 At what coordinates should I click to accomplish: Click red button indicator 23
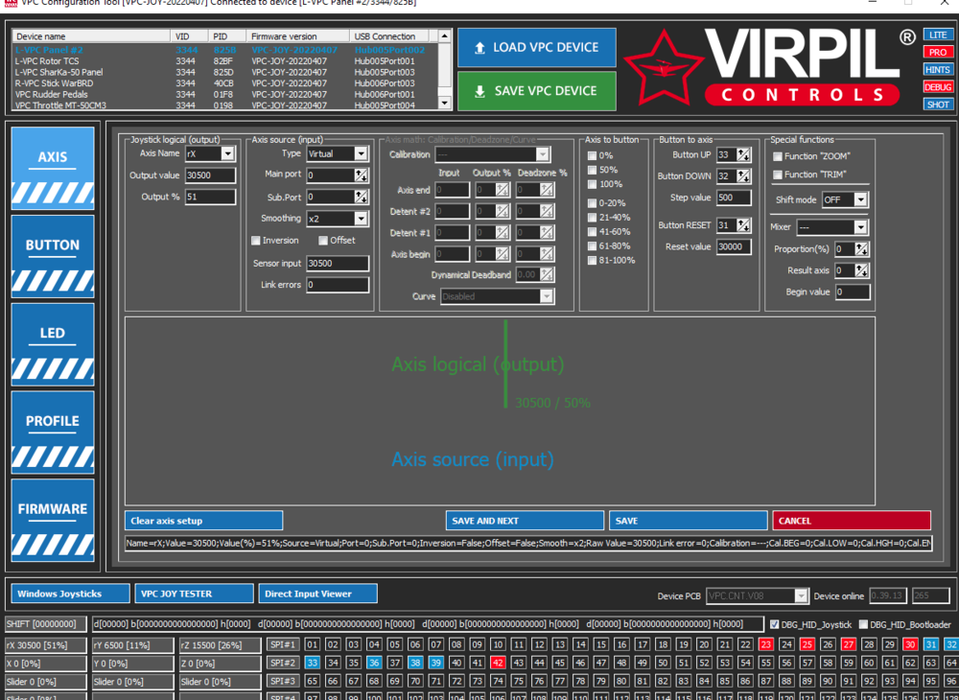[765, 645]
